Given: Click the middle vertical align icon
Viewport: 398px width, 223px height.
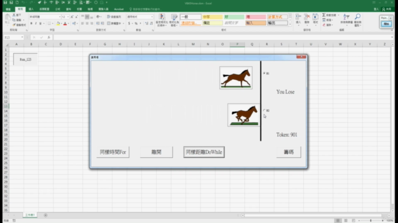Looking at the screenshot, I should 87,17.
